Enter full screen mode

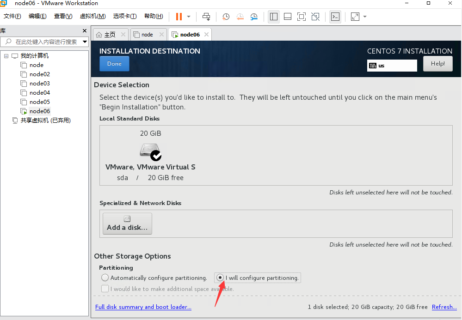(302, 17)
